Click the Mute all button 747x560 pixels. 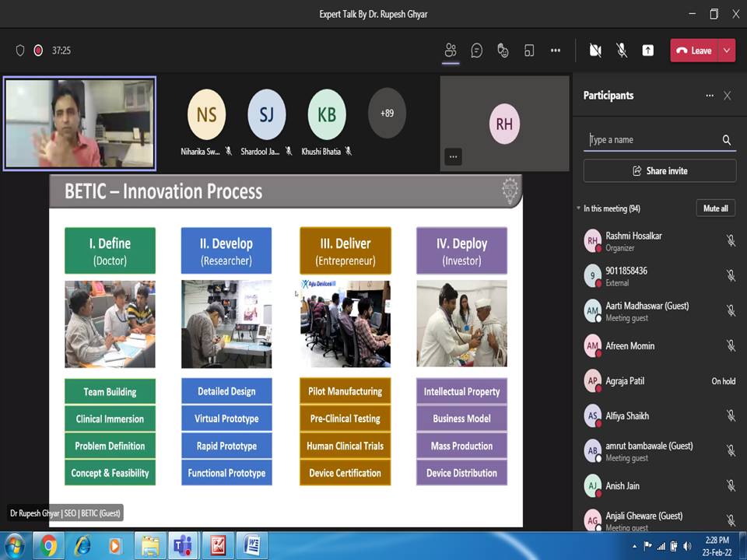(x=716, y=208)
